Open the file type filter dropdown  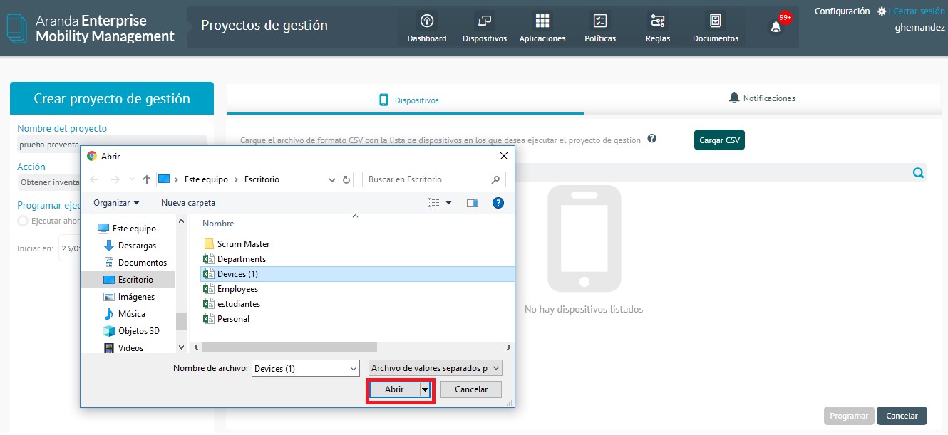click(x=436, y=368)
